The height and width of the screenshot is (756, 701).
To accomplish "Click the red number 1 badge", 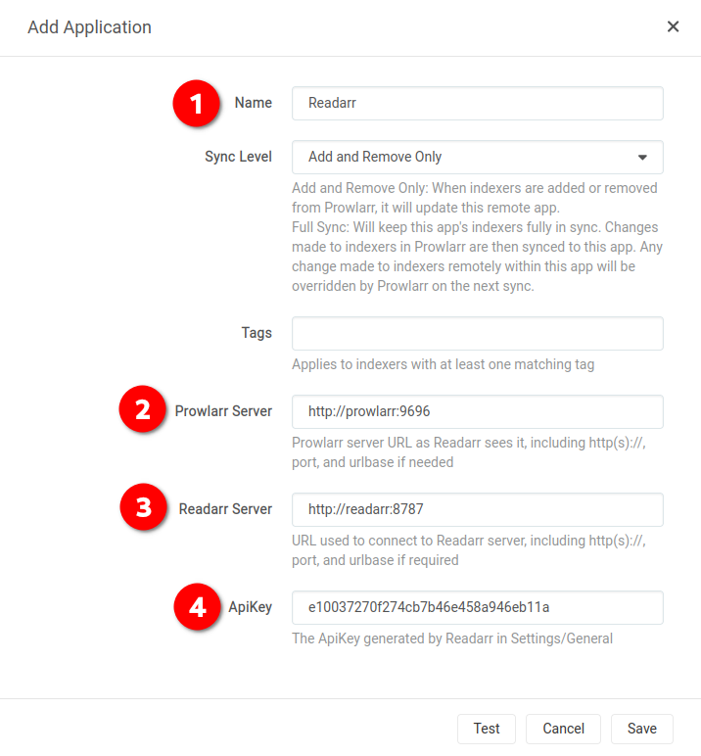I will coord(196,103).
